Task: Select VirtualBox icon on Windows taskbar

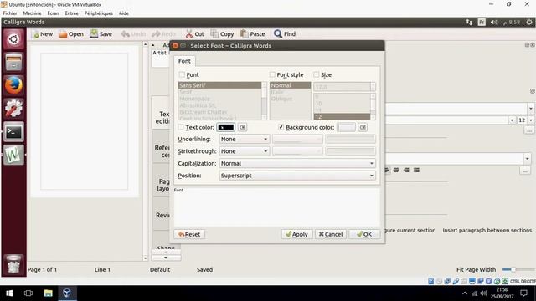Action: tap(67, 293)
